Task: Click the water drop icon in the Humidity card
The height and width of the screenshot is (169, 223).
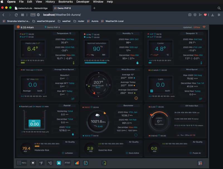Action: pyautogui.click(x=137, y=63)
